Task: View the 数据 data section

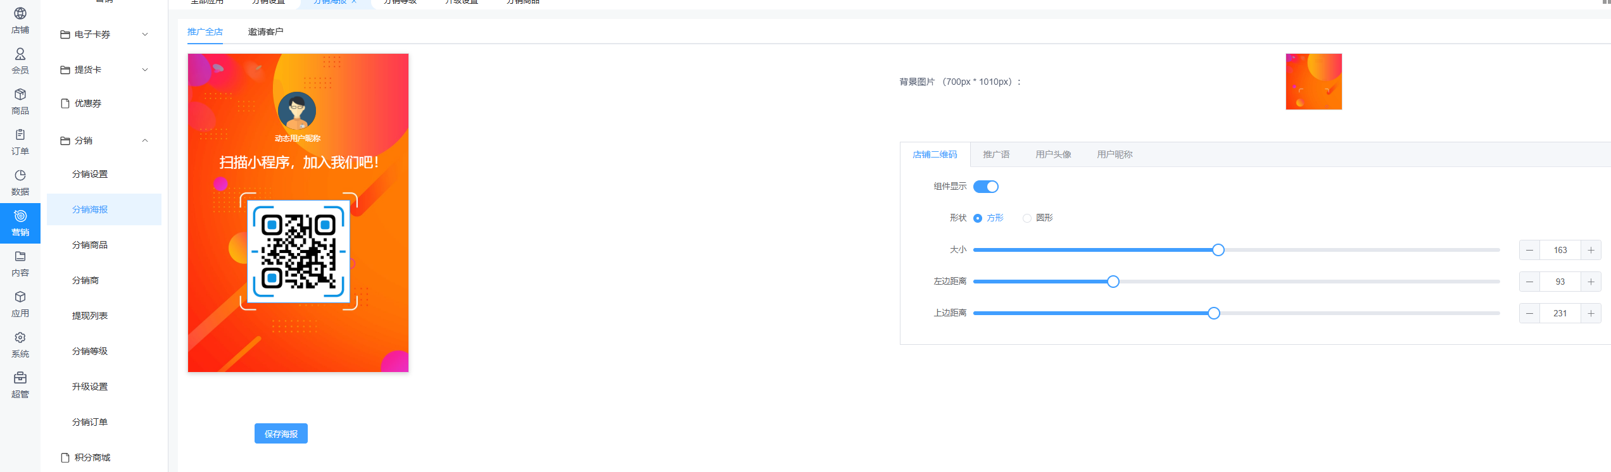Action: click(x=20, y=182)
